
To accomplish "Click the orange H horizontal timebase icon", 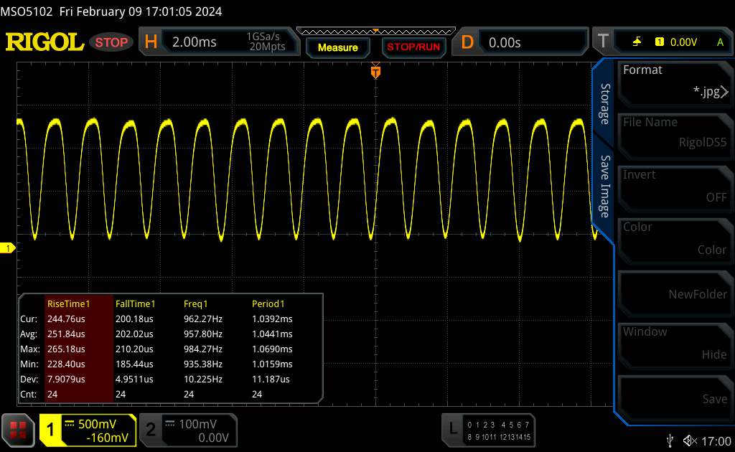I will (x=151, y=42).
